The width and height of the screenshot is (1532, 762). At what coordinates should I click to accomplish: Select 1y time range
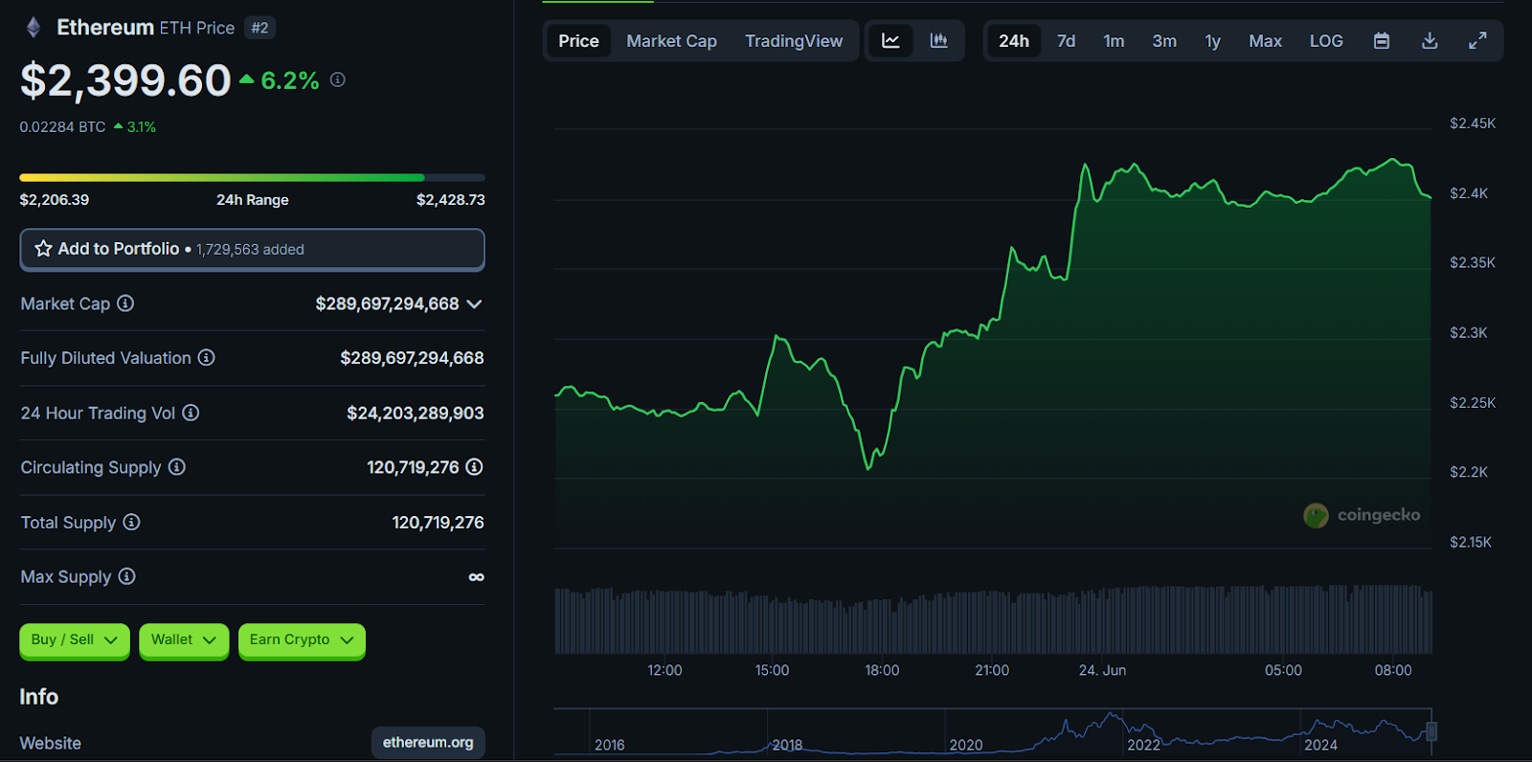pos(1212,41)
